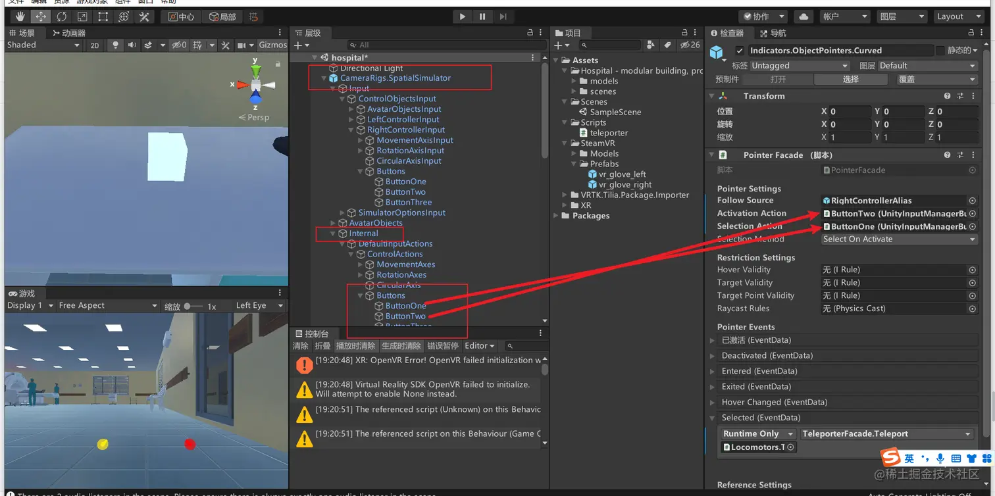
Task: Select the Inspector (检查器) tab
Action: point(727,33)
